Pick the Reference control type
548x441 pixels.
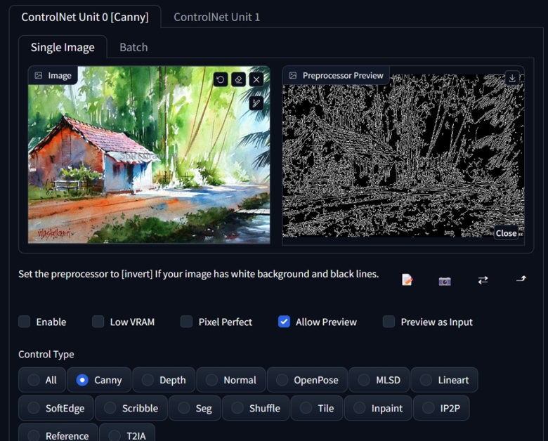coord(58,433)
